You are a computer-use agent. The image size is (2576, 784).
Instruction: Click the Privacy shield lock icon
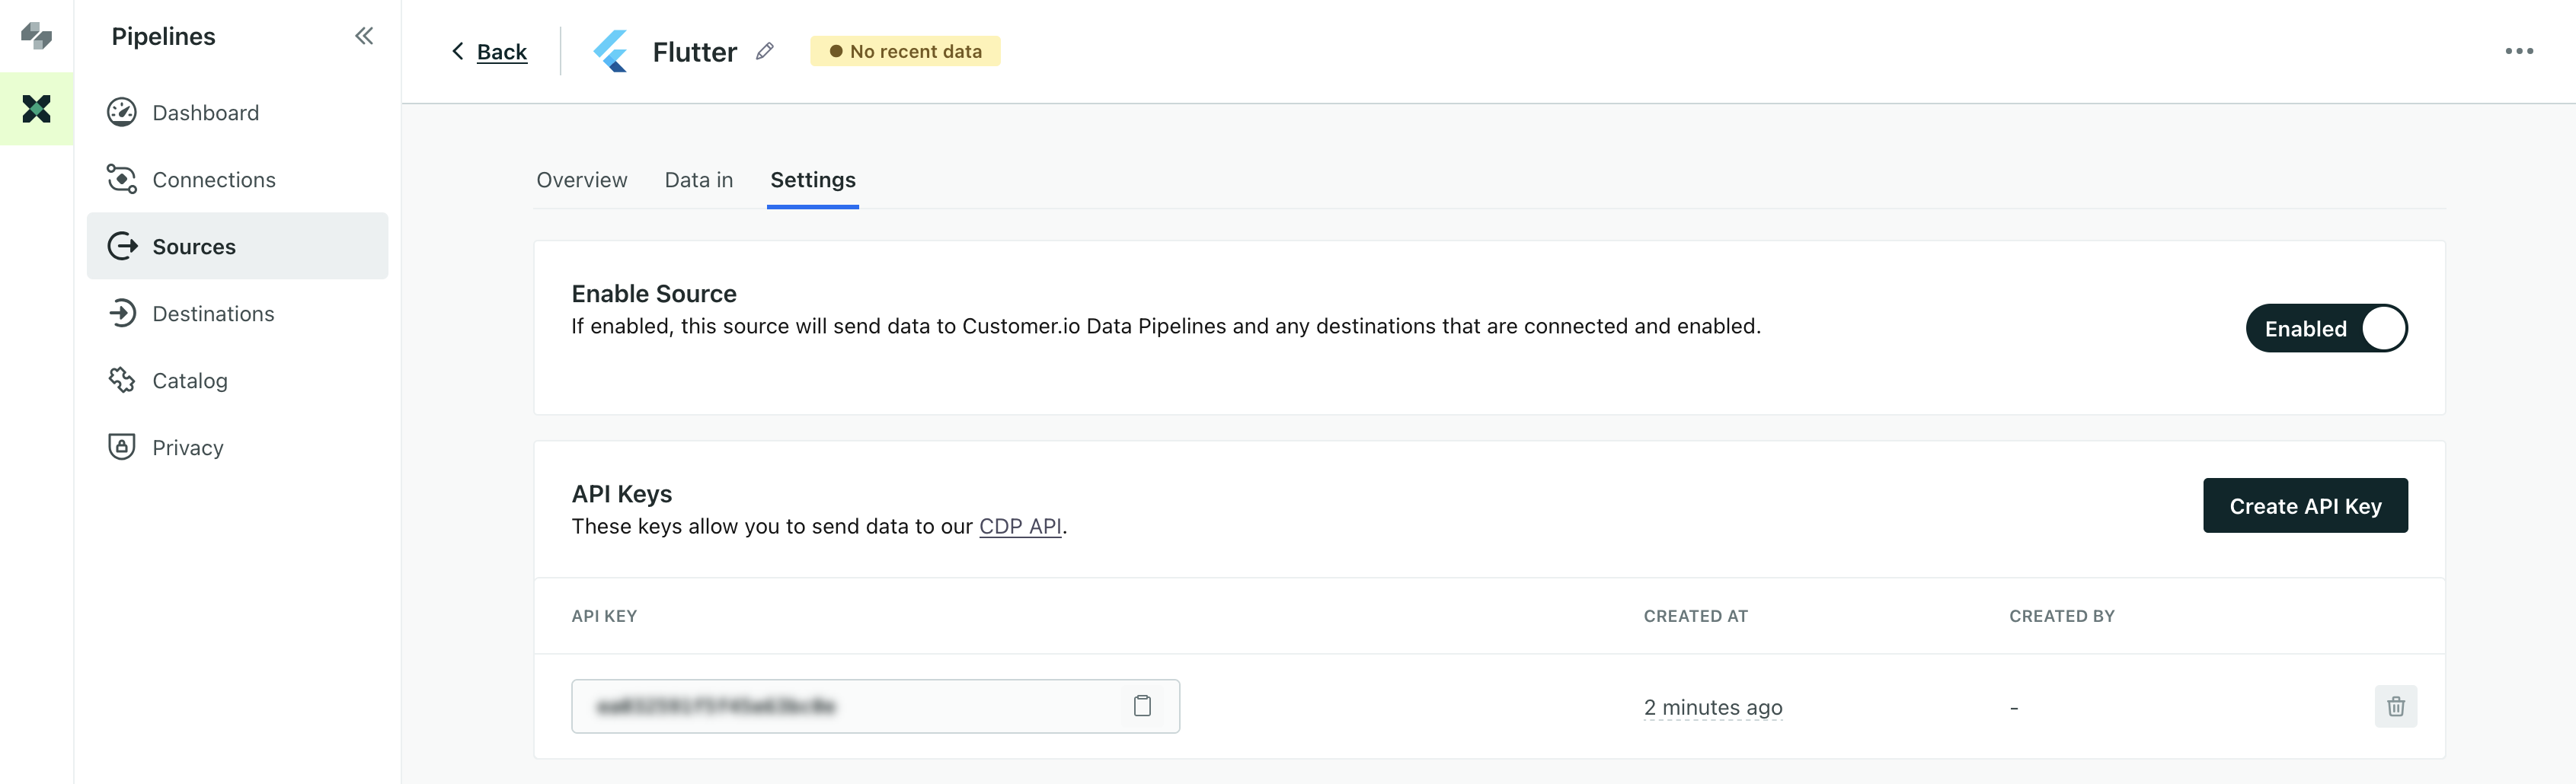[x=122, y=448]
